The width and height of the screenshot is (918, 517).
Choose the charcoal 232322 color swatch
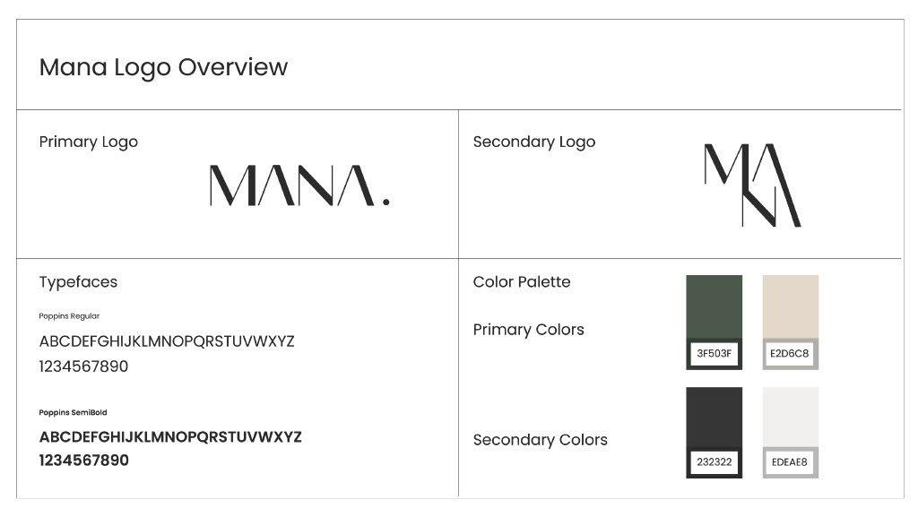pyautogui.click(x=714, y=418)
